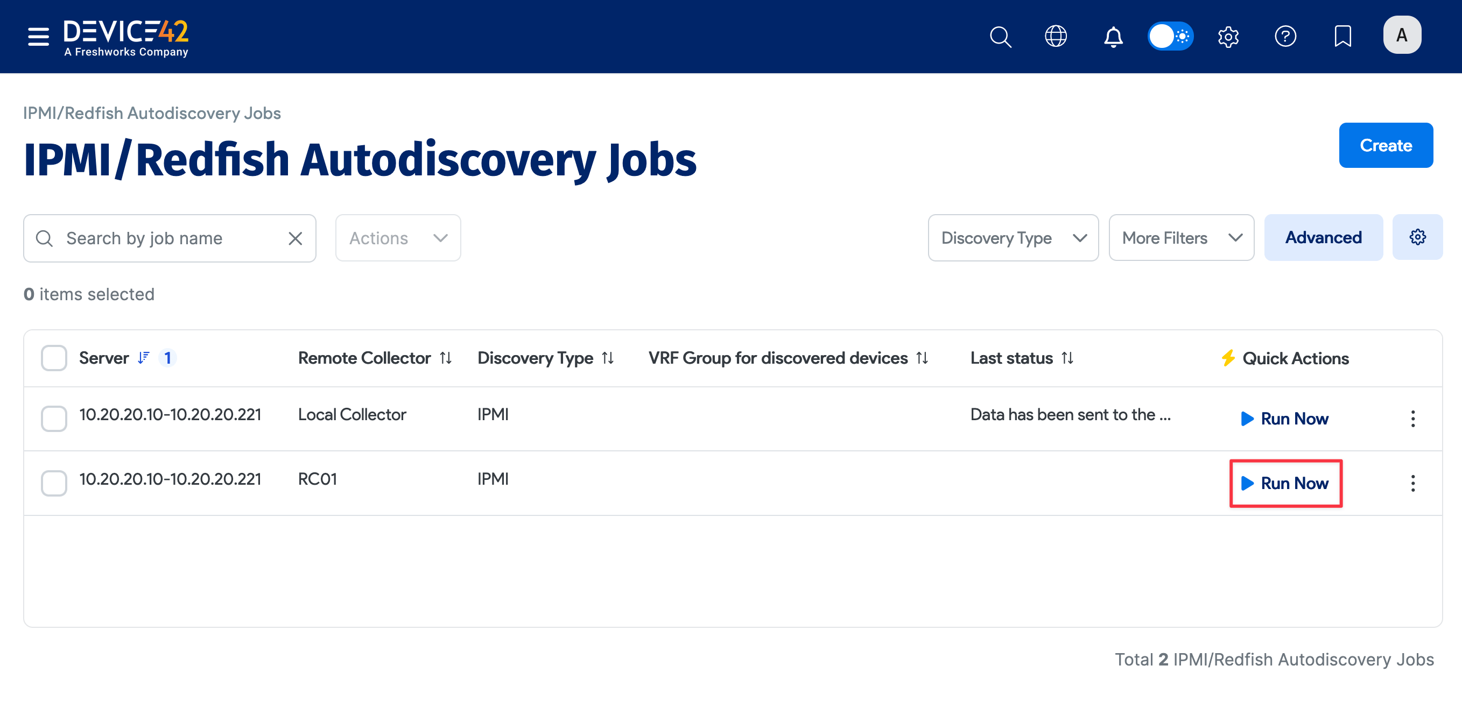Select the Local Collector job checkbox
The width and height of the screenshot is (1462, 708).
coord(54,419)
